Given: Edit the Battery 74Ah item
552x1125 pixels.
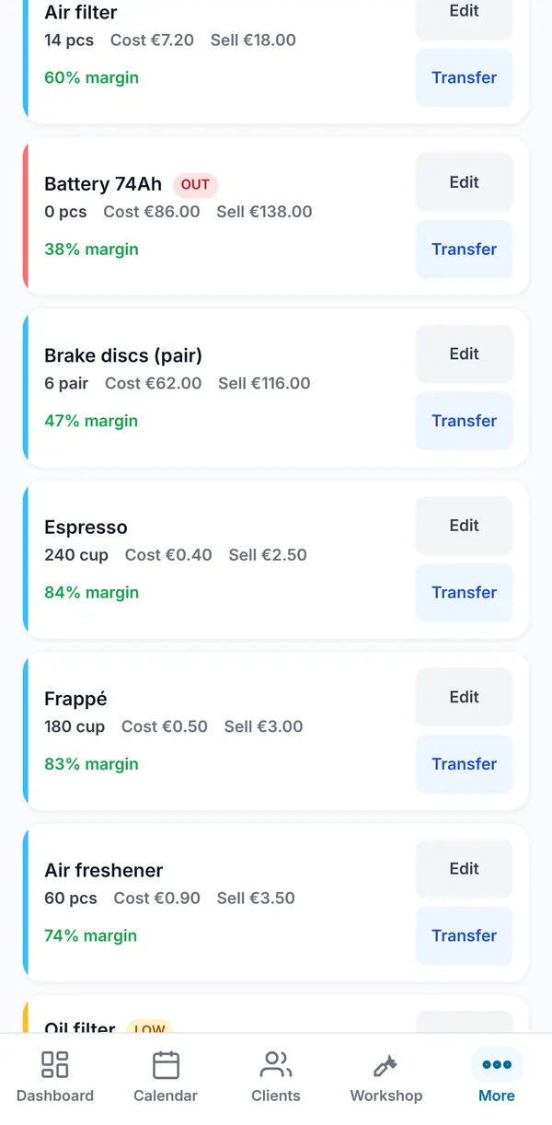Looking at the screenshot, I should (x=464, y=182).
